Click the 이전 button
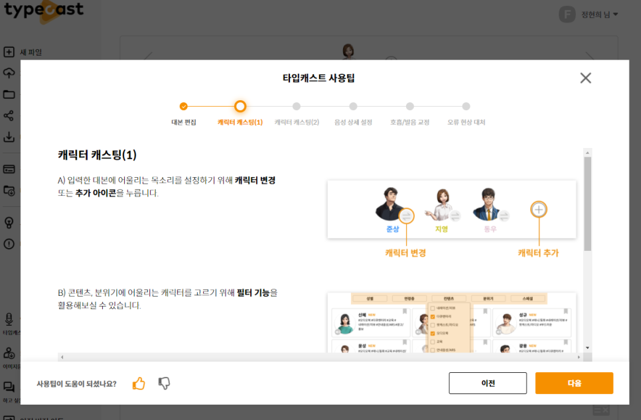Image resolution: width=641 pixels, height=420 pixels. (x=488, y=384)
